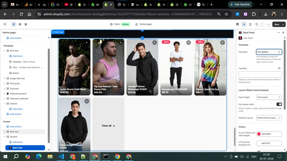The height and width of the screenshot is (161, 287).
Task: Open a new browser tab
Action: [211, 4]
